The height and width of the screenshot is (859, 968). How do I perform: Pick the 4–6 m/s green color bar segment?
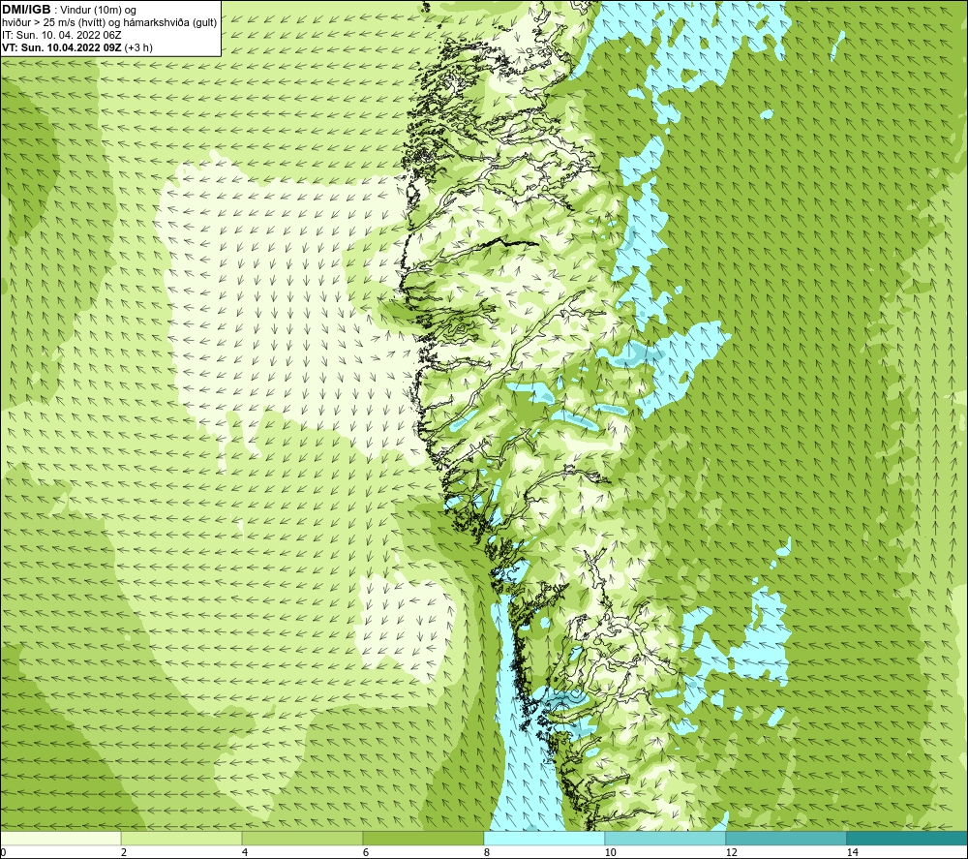point(302,839)
